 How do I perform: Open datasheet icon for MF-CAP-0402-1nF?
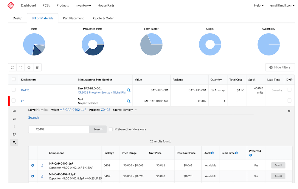[42, 165]
